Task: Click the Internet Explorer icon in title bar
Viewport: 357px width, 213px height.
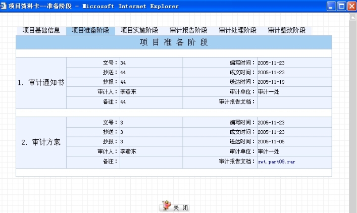Action: point(5,6)
